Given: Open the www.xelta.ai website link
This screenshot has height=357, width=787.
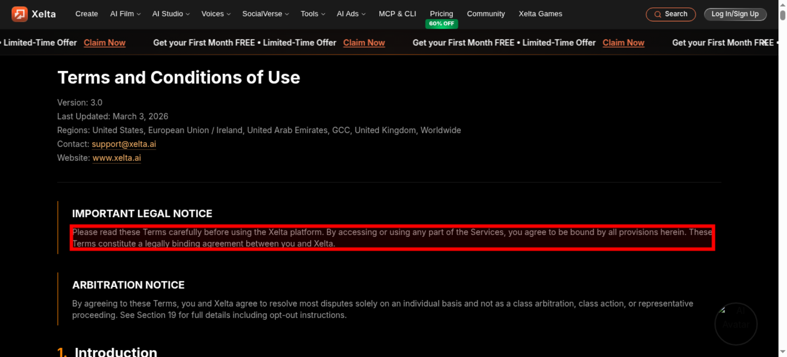Looking at the screenshot, I should [116, 158].
